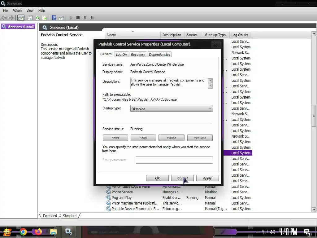Viewport: 317px width, 238px height.
Task: Click Apply in the properties dialog
Action: click(x=207, y=178)
